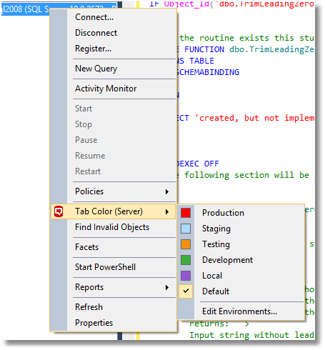This screenshot has width=325, height=350.
Task: Select the Production environment label
Action: coord(223,213)
